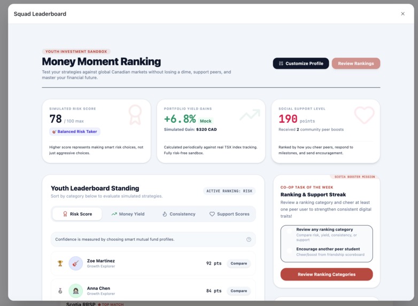This screenshot has width=418, height=306.
Task: Switch to the Risk Score tab
Action: [x=77, y=214]
